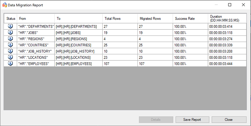The height and width of the screenshot is (126, 251).
Task: Click Total Rows value 4 for REGIONS
Action: point(120,39)
